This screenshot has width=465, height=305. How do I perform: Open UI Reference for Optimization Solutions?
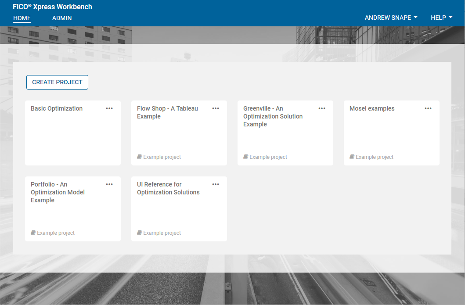168,188
